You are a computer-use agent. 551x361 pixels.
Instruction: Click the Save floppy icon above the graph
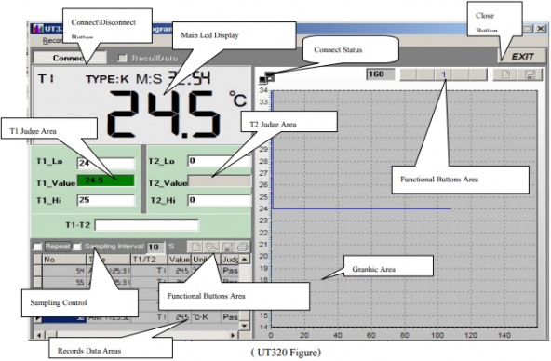(531, 74)
